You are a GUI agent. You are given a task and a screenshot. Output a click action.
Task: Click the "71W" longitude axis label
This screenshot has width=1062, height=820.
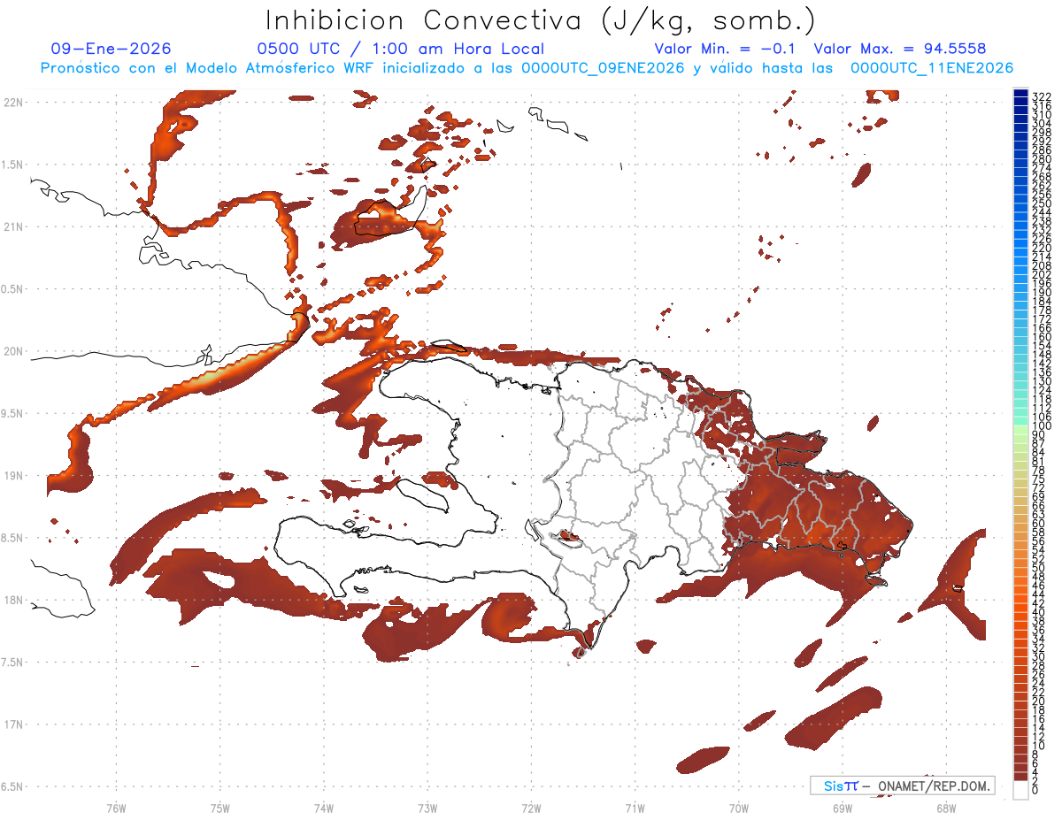point(635,808)
